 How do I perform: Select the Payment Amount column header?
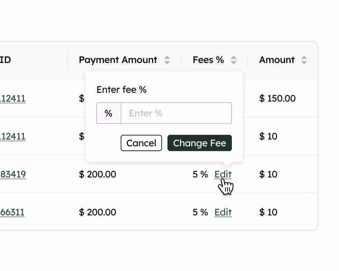pos(118,60)
